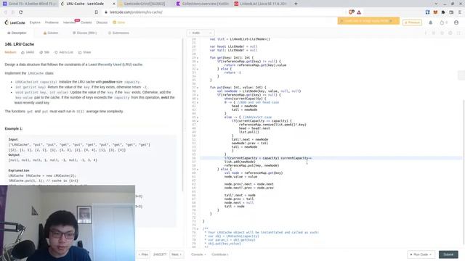Image resolution: width=465 pixels, height=261 pixels.
Task: Collapse the when block fold at line 40
Action: click(198, 99)
